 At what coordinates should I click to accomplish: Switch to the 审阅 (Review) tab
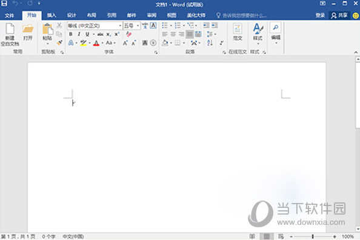(x=152, y=15)
